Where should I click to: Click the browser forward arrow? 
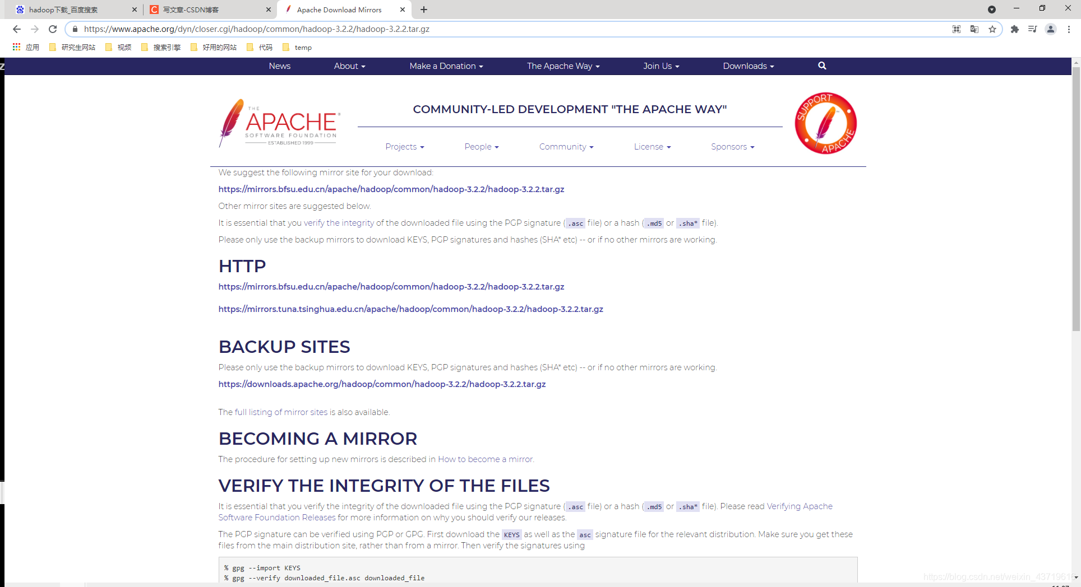(35, 29)
